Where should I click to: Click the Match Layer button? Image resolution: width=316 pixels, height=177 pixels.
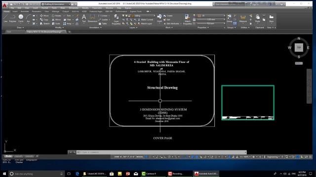click(x=145, y=24)
